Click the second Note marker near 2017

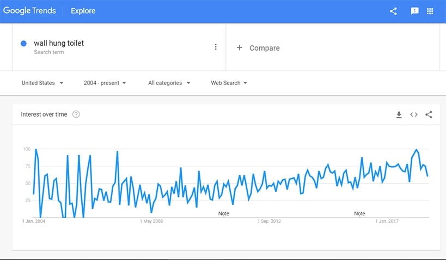359,214
